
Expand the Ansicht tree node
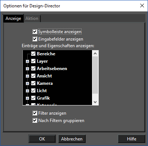(27, 76)
